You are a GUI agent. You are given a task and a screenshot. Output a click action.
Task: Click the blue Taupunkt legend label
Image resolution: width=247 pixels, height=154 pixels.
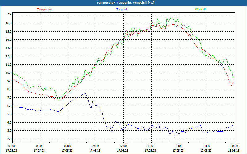click(122, 10)
